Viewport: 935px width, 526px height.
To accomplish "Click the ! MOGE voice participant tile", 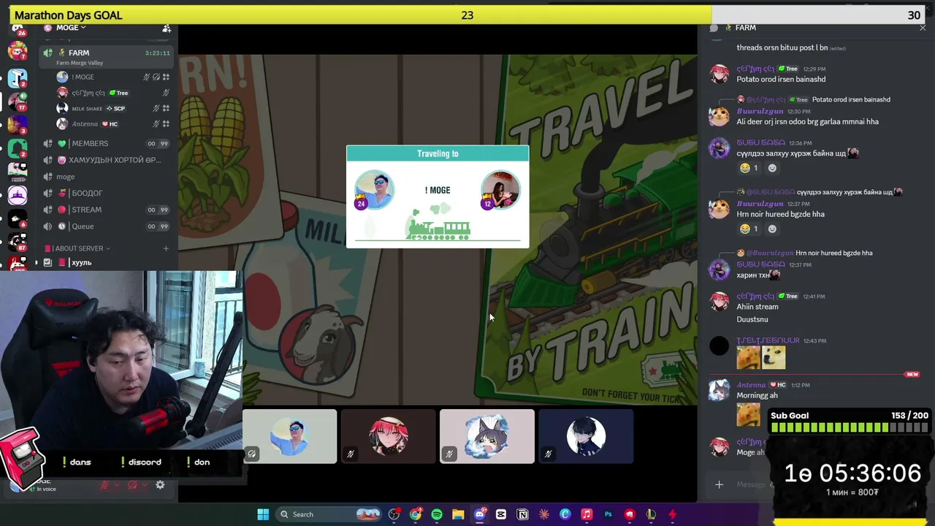I will (x=290, y=436).
